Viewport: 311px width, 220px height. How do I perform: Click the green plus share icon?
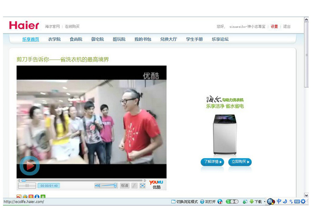tap(43, 197)
